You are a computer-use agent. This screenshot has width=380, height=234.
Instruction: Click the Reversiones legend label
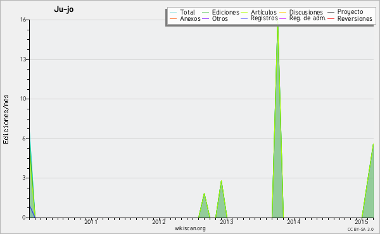point(355,18)
